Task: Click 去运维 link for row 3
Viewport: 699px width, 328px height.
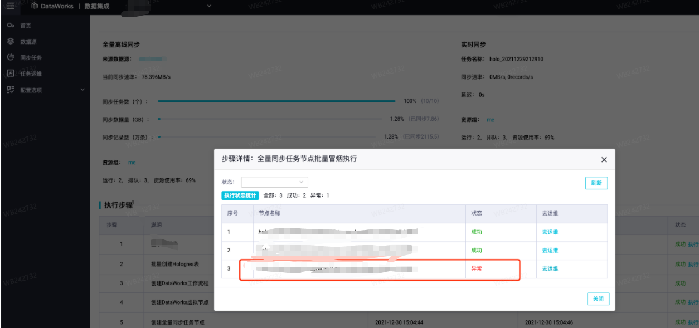Action: pos(550,268)
